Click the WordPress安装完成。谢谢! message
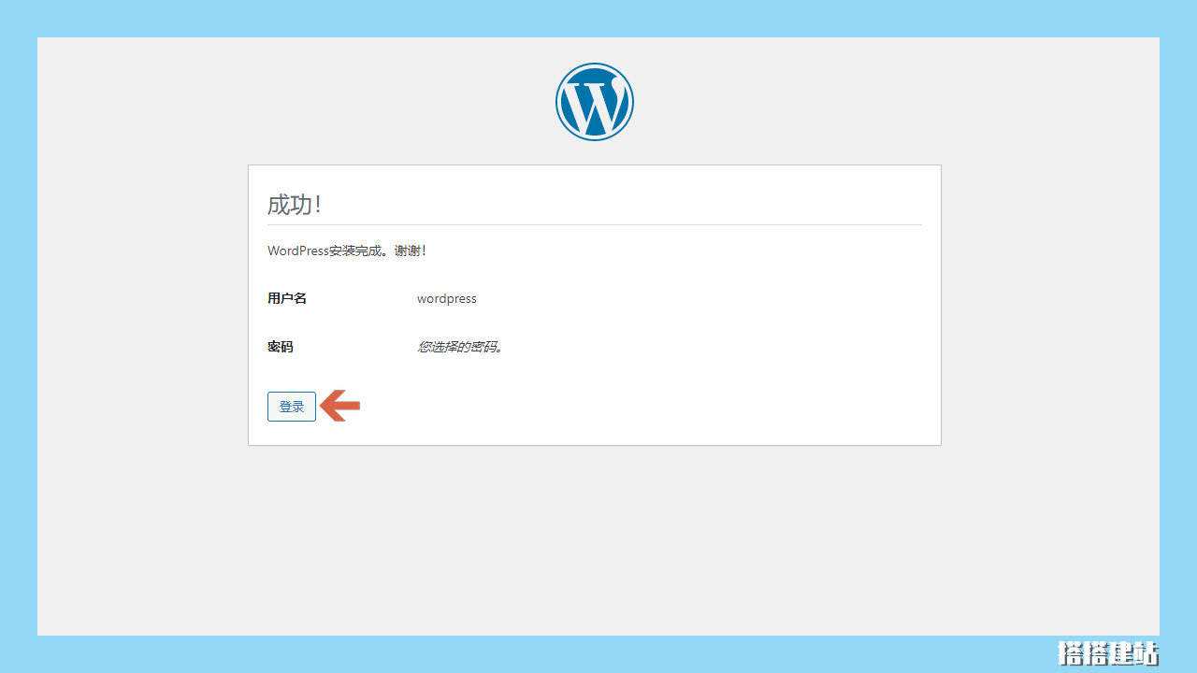1197x673 pixels. 347,251
